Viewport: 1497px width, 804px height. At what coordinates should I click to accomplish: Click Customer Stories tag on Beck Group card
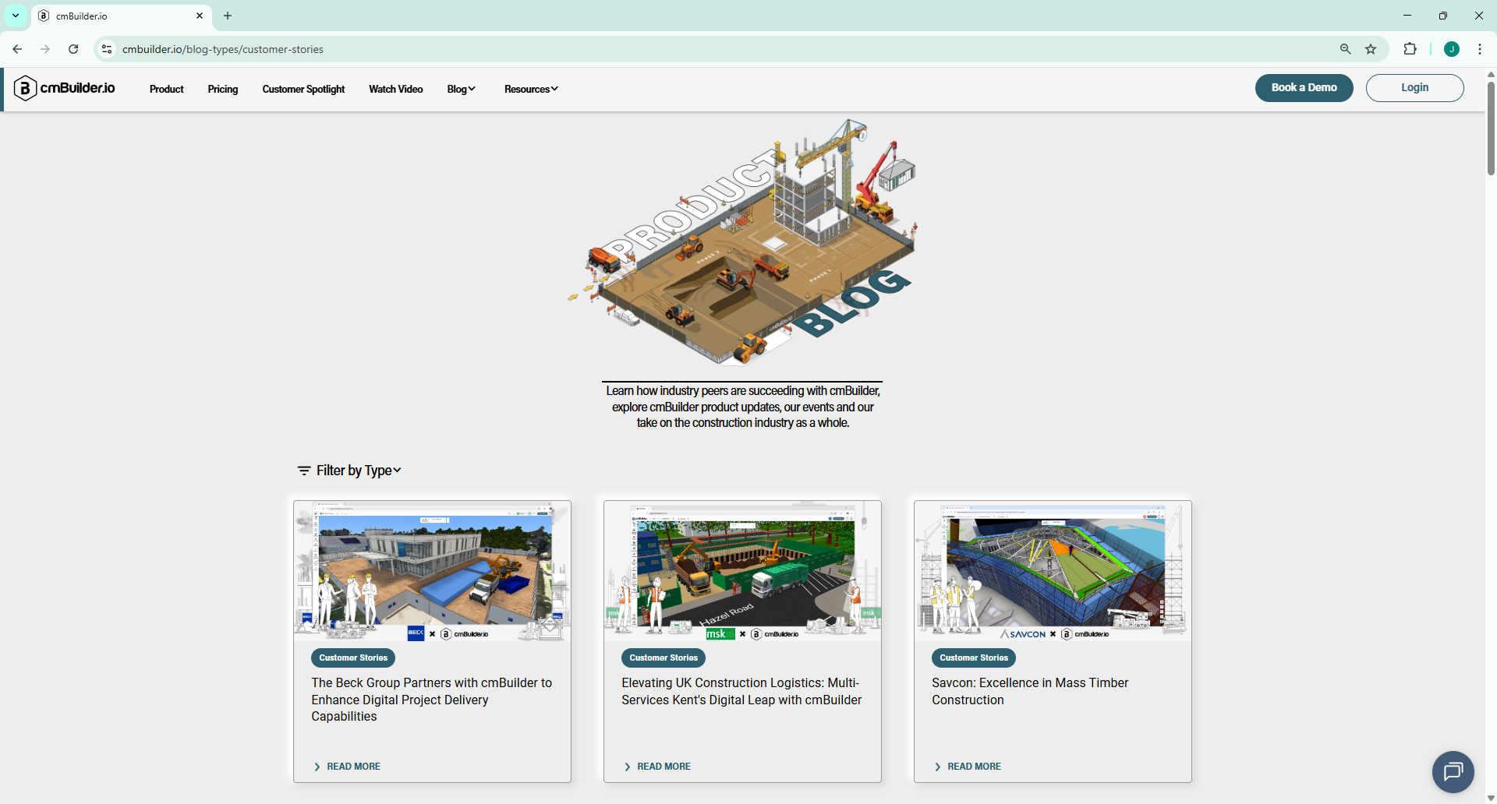coord(353,658)
